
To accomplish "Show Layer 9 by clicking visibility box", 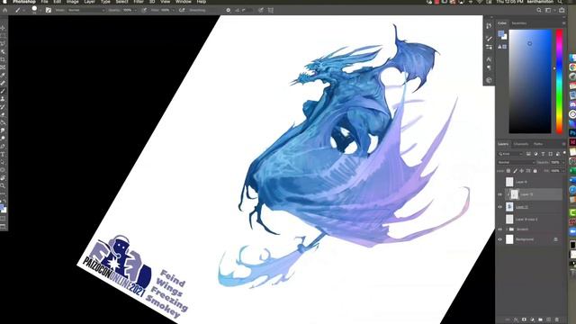I will [x=500, y=182].
